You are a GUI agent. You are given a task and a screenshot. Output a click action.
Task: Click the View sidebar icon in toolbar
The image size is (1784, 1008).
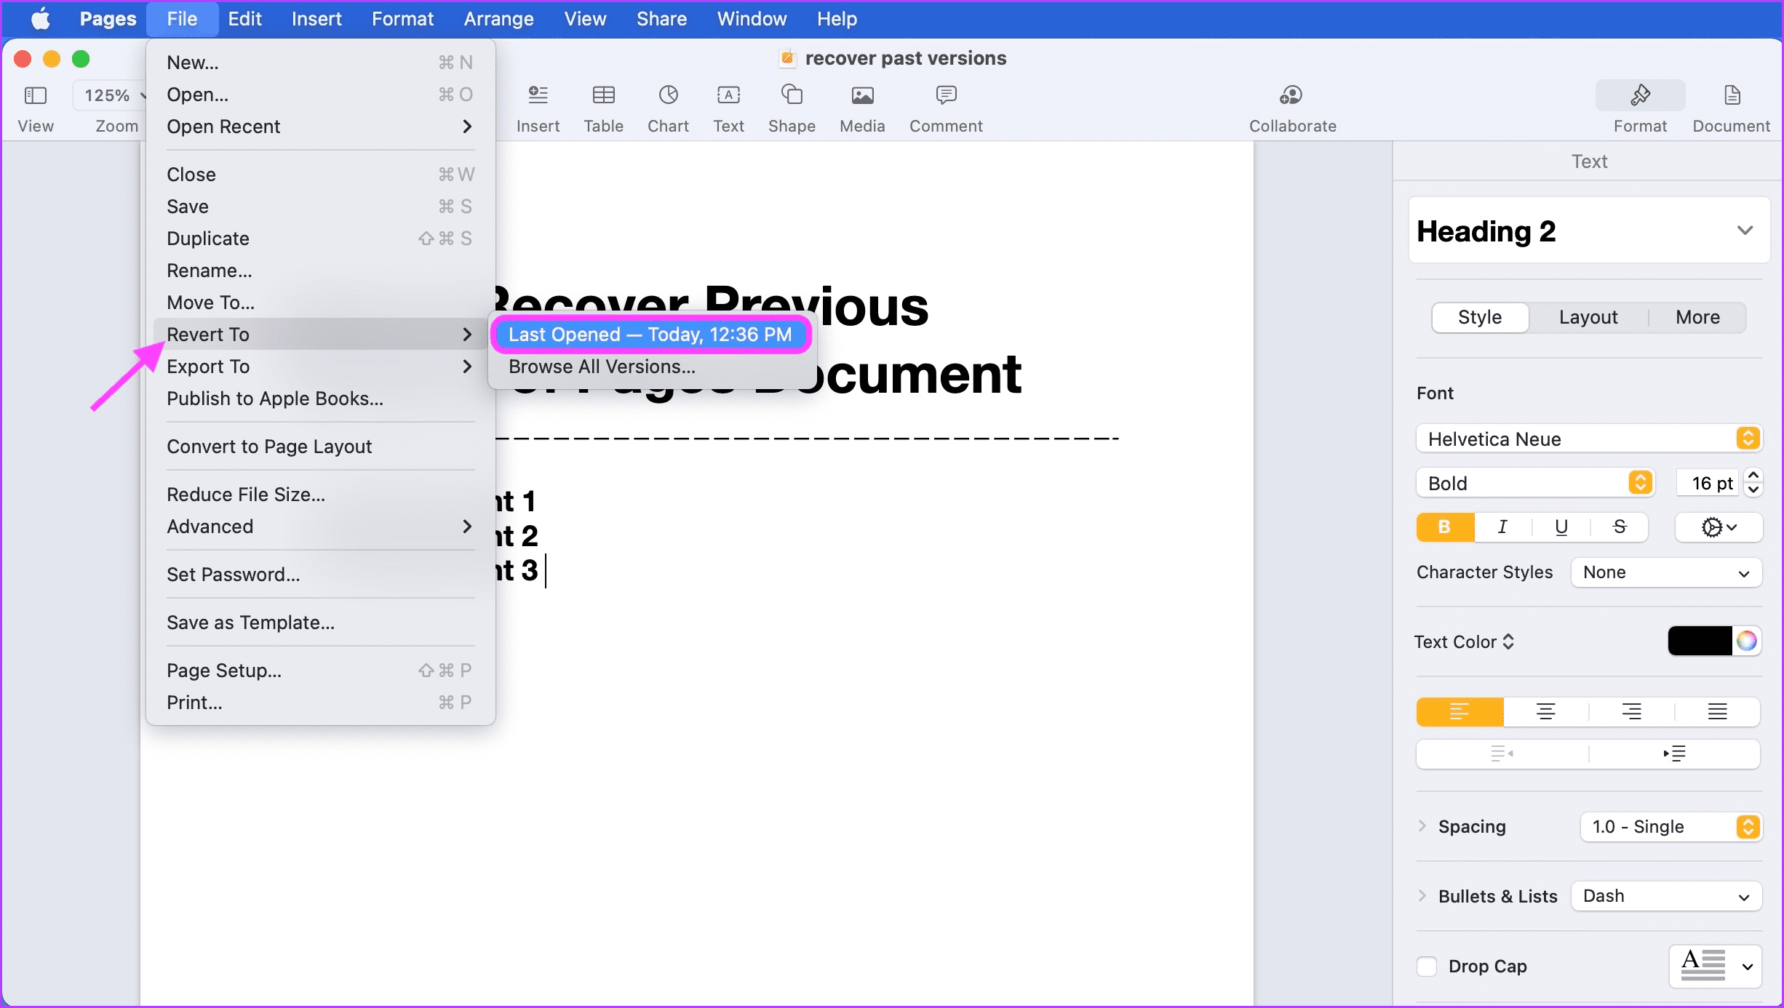pos(35,95)
